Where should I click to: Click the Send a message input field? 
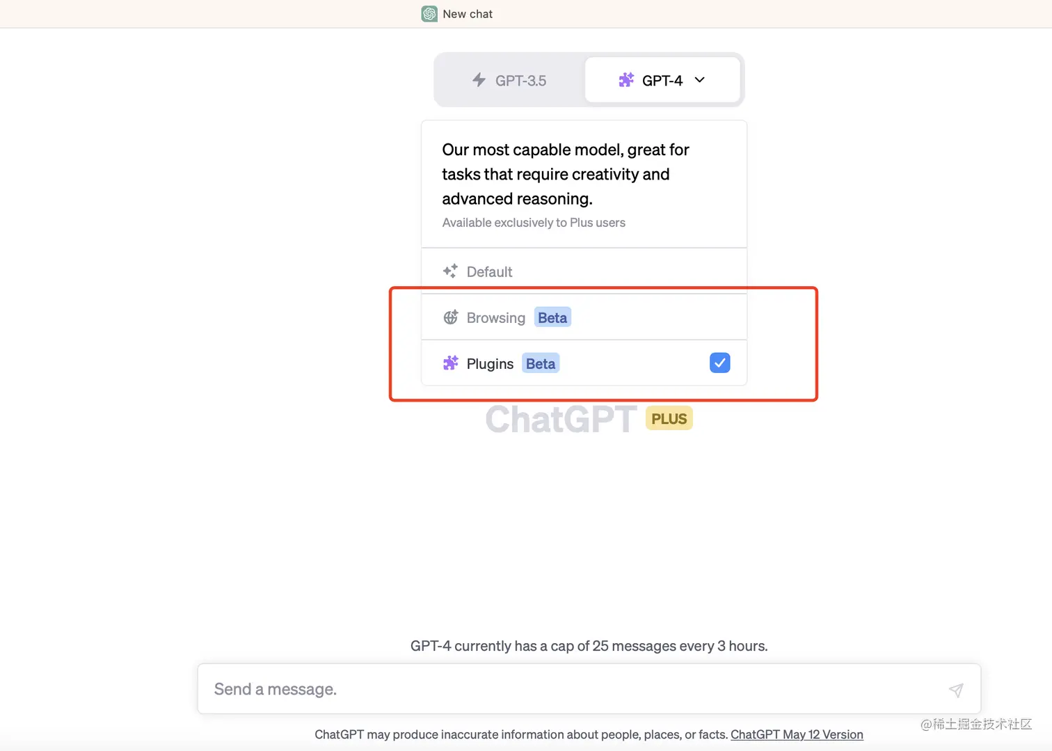coord(589,689)
